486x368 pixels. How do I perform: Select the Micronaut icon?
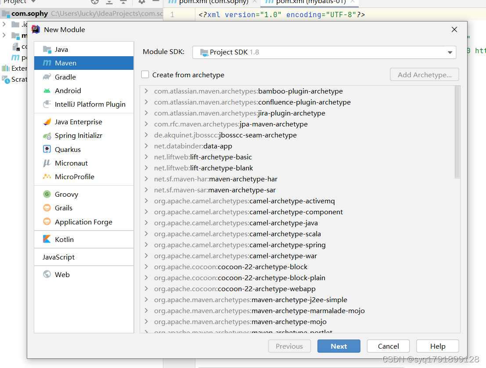coord(47,163)
